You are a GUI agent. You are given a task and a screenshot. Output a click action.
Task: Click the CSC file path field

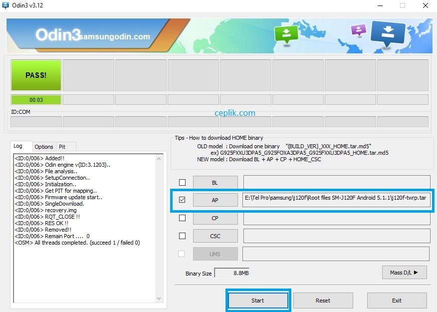click(337, 236)
